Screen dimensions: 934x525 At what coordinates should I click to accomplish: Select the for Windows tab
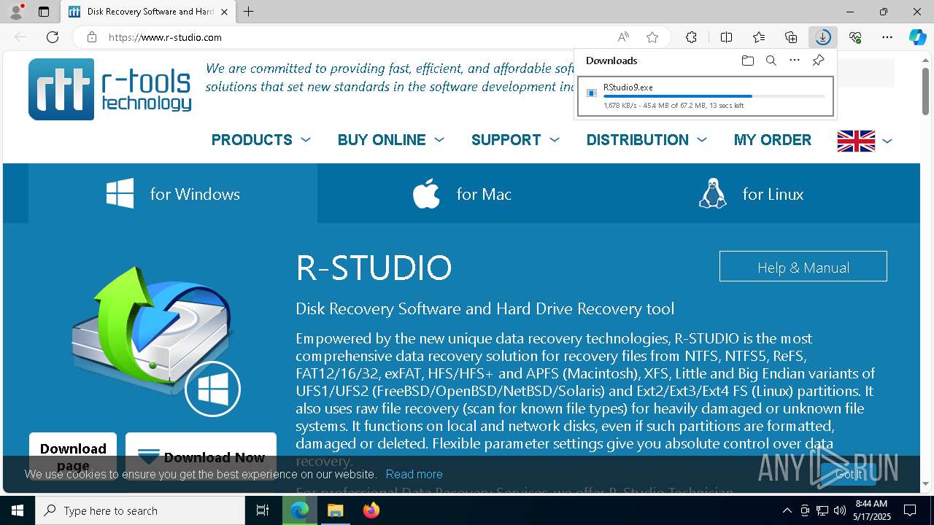[x=173, y=194]
